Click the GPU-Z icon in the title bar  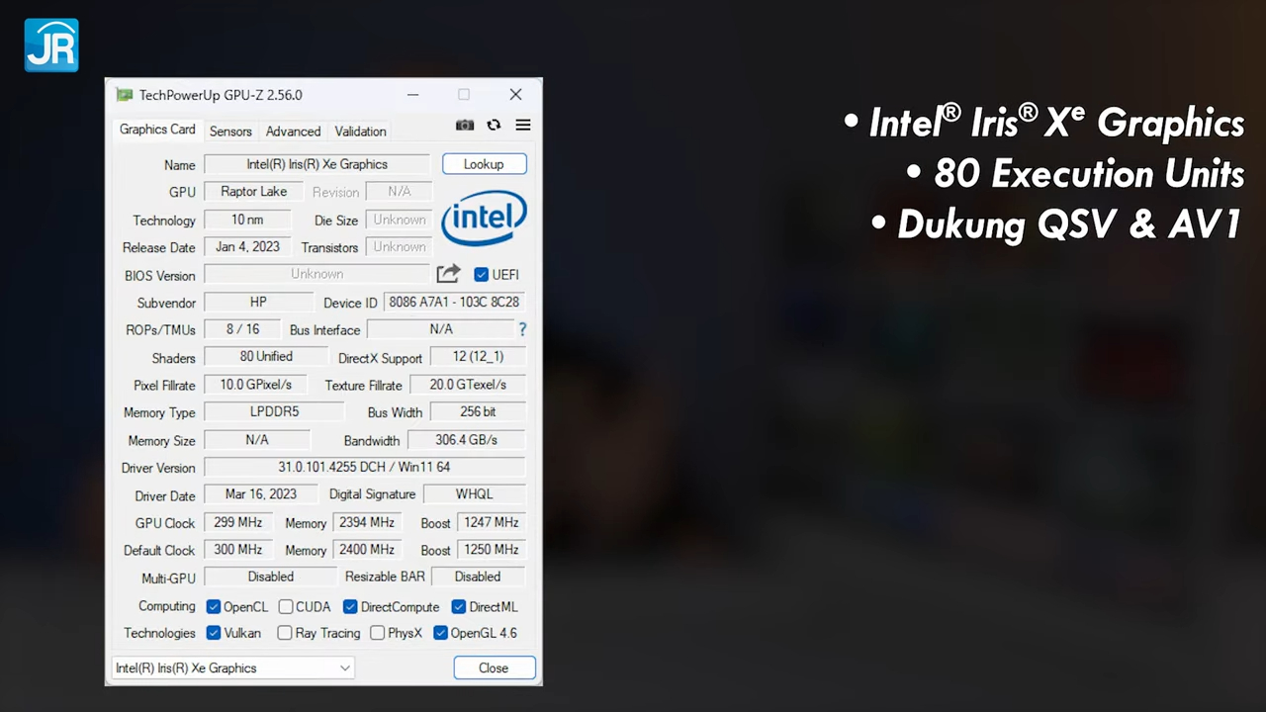[125, 94]
